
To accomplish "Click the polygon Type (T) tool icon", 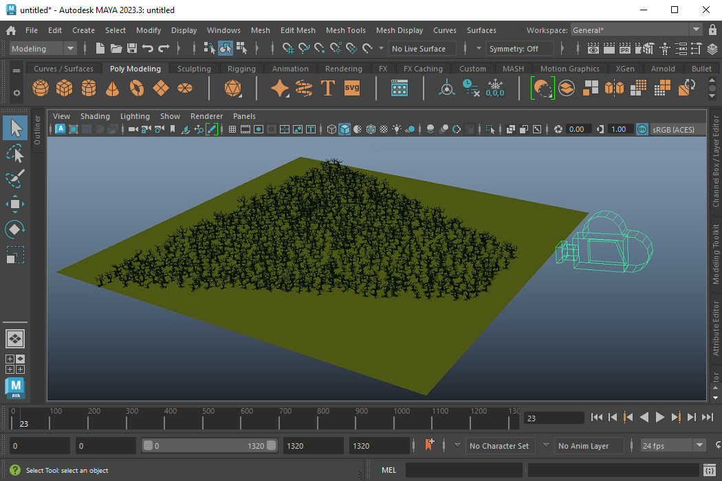I will coord(328,88).
